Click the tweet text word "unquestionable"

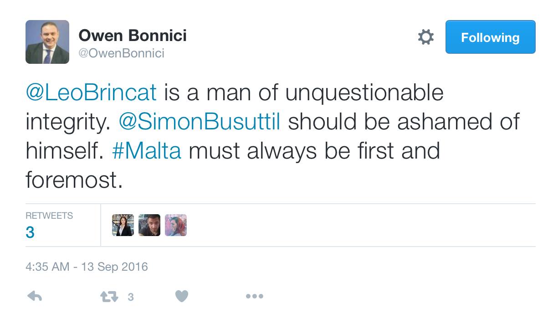tap(364, 93)
